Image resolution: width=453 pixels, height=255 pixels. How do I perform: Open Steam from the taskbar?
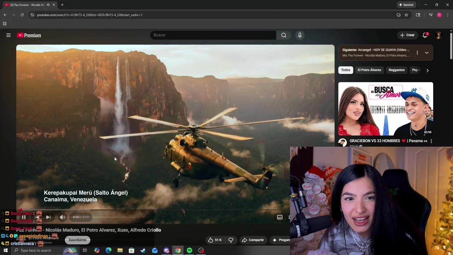(x=143, y=250)
